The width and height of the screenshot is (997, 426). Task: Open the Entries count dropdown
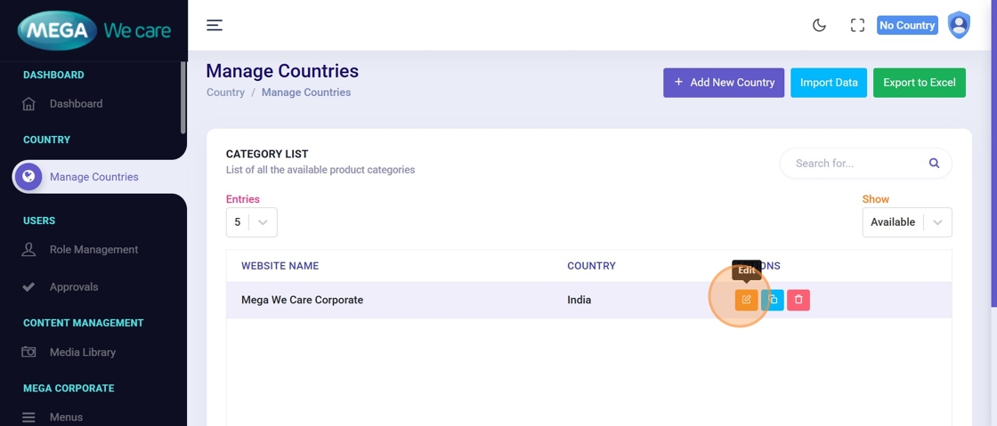[251, 222]
